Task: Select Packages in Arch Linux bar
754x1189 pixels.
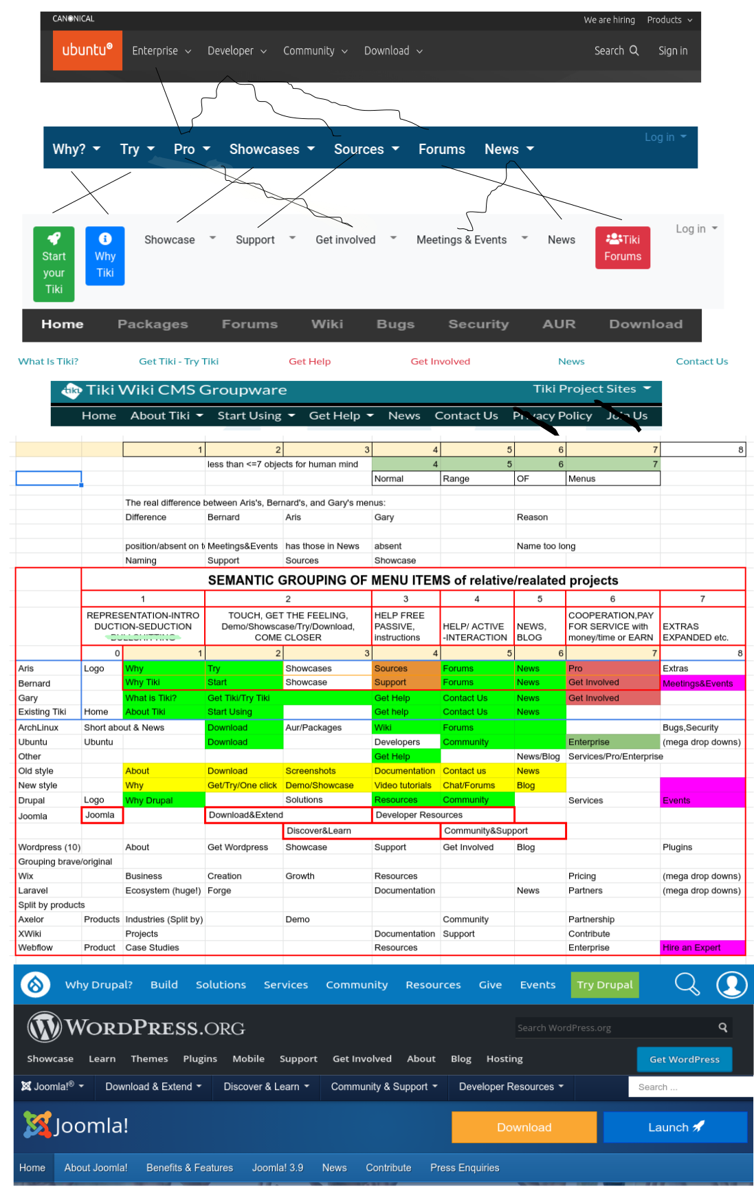Action: (153, 324)
